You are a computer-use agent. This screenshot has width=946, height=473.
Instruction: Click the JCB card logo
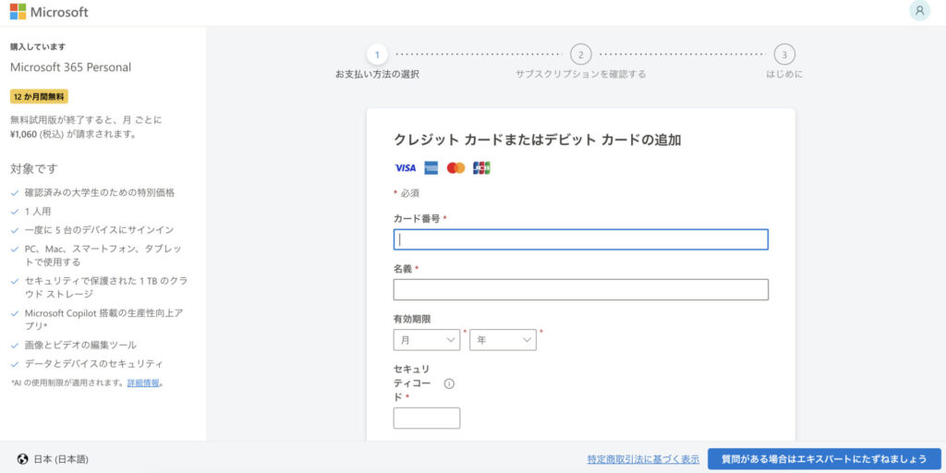click(481, 168)
